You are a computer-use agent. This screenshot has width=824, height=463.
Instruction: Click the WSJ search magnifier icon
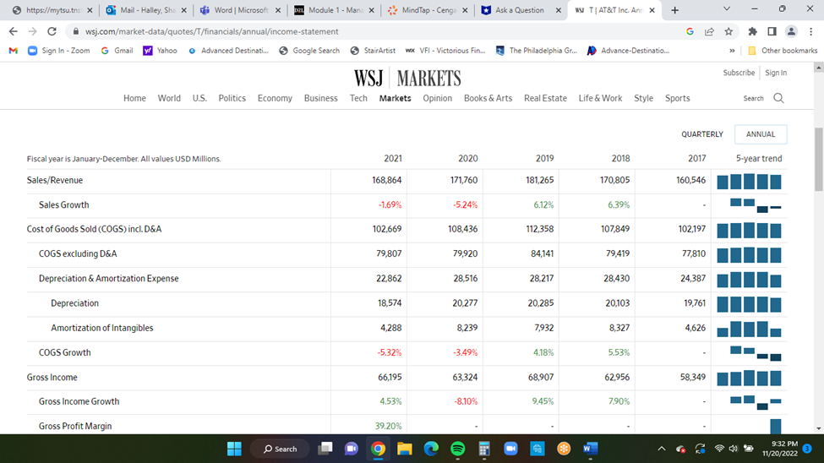[x=779, y=98]
